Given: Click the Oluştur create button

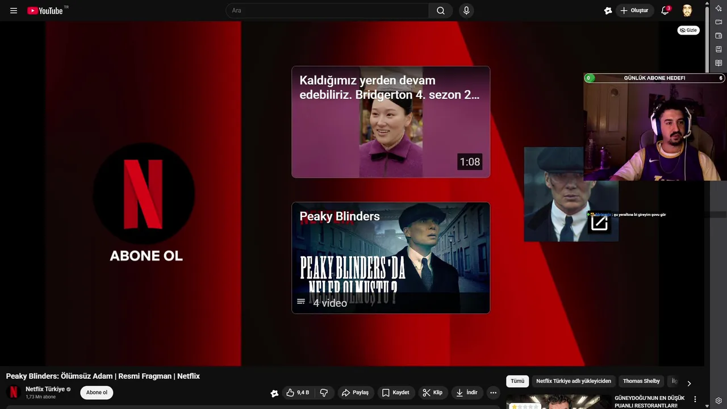Looking at the screenshot, I should pos(634,10).
